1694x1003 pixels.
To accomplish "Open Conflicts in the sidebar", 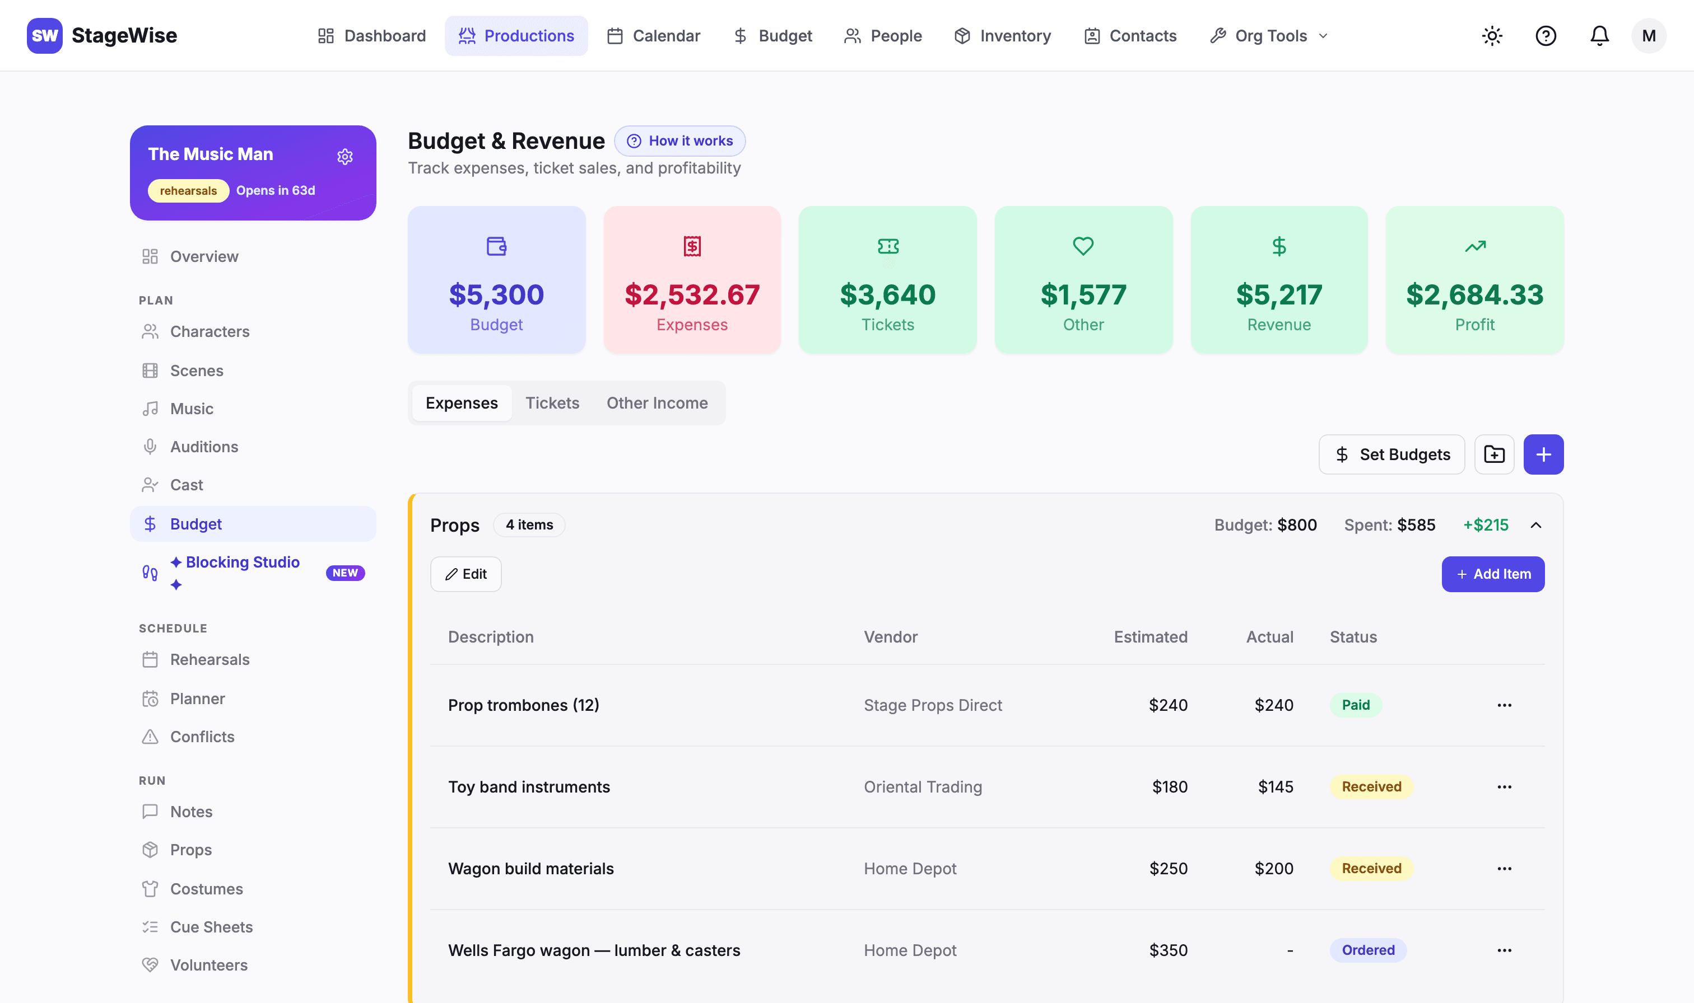I will (x=253, y=736).
